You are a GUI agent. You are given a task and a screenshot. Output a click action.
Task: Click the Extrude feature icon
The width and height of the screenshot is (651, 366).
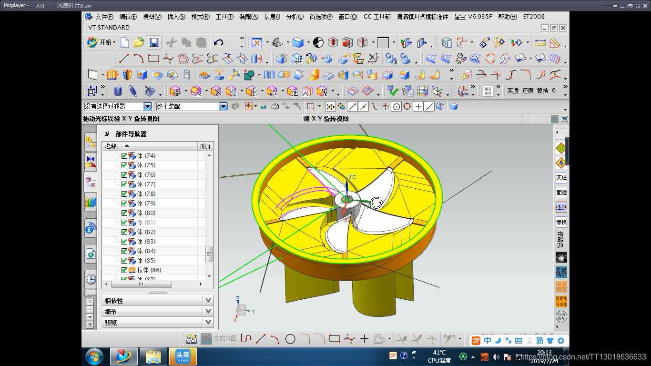[x=112, y=75]
